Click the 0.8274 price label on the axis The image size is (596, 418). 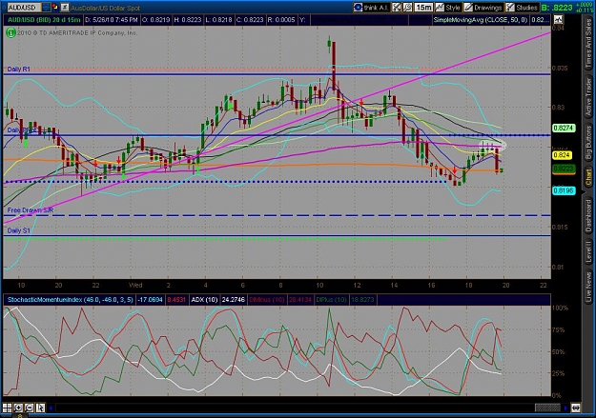[x=564, y=128]
